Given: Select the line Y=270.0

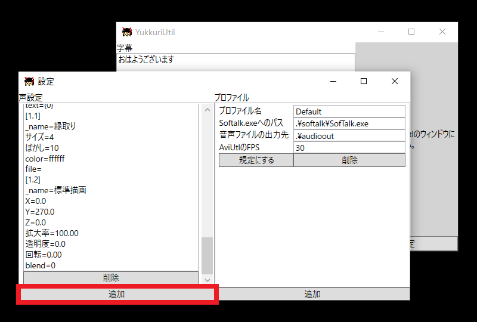Looking at the screenshot, I should click(40, 212).
